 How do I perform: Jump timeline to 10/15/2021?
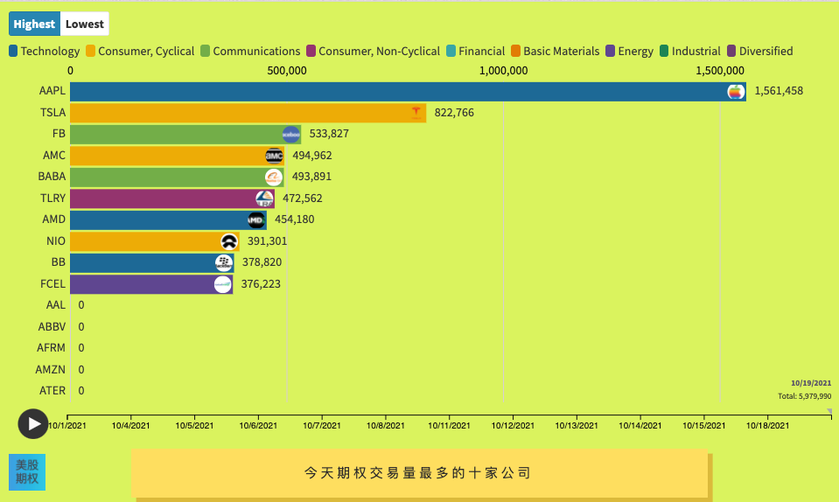pyautogui.click(x=703, y=426)
